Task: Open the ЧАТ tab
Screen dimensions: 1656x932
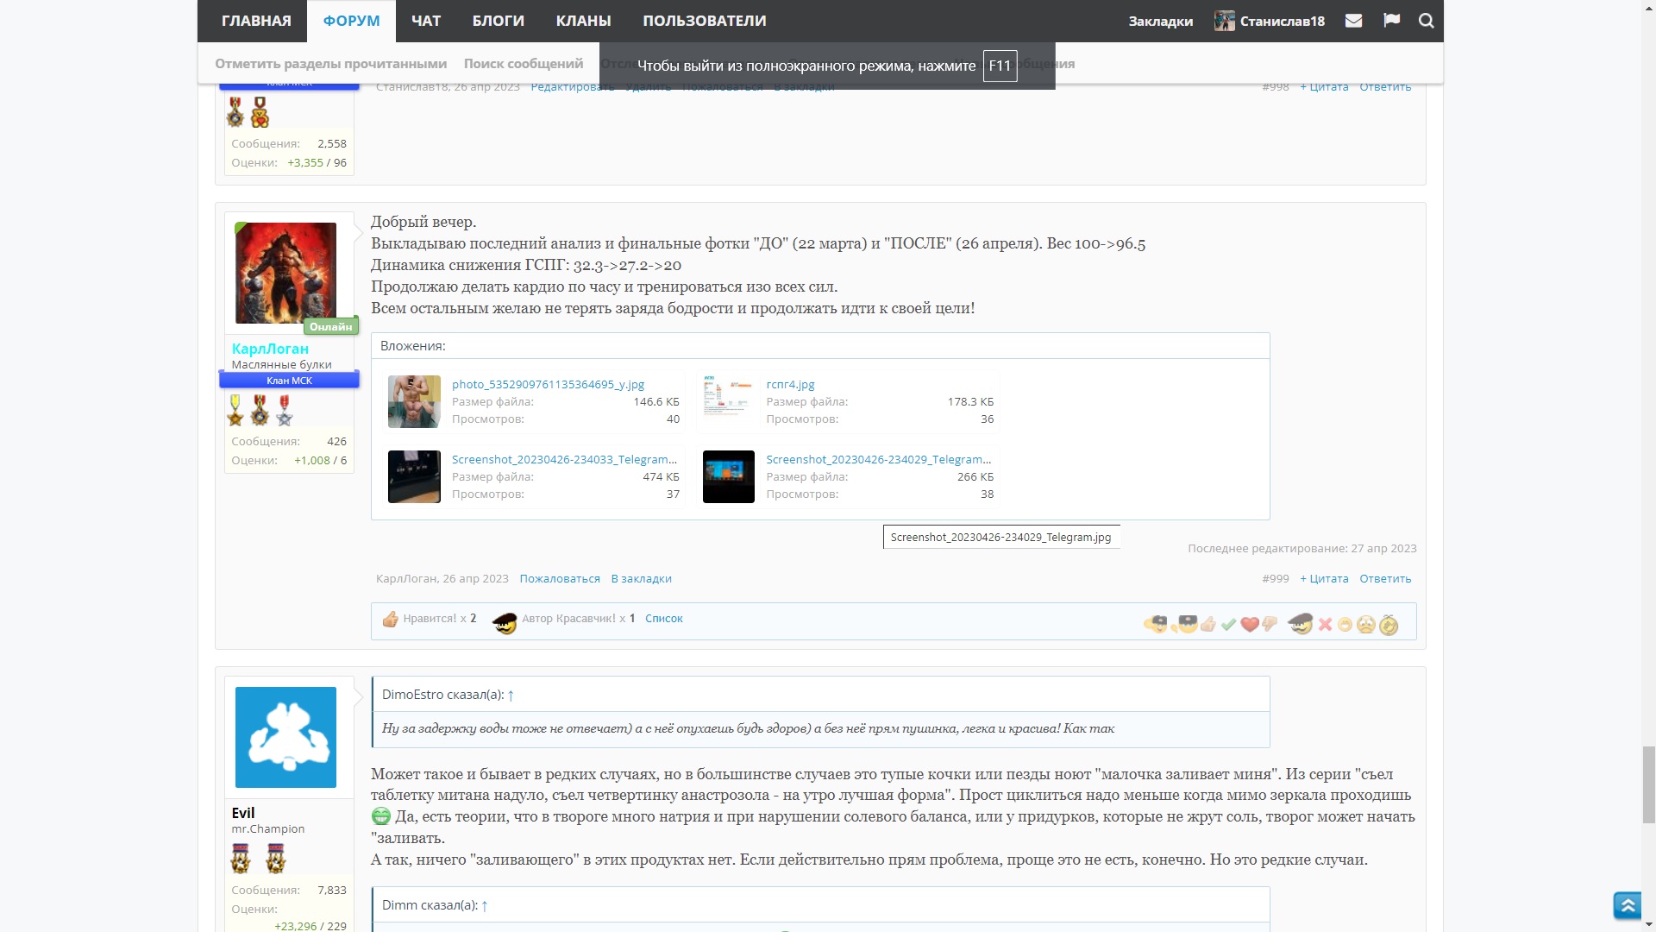Action: [425, 21]
